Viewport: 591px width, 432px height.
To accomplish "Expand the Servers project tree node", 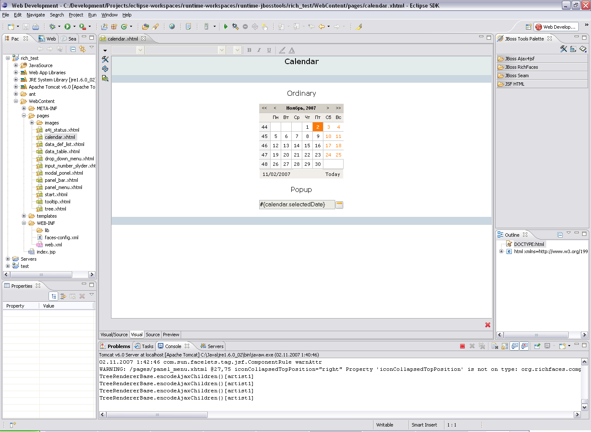I will pos(8,259).
